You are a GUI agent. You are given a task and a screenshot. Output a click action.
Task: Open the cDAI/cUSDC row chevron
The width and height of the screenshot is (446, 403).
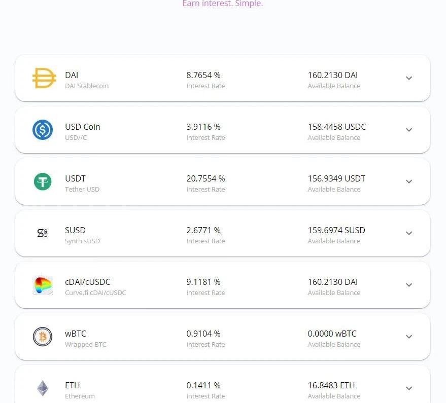[x=409, y=285]
